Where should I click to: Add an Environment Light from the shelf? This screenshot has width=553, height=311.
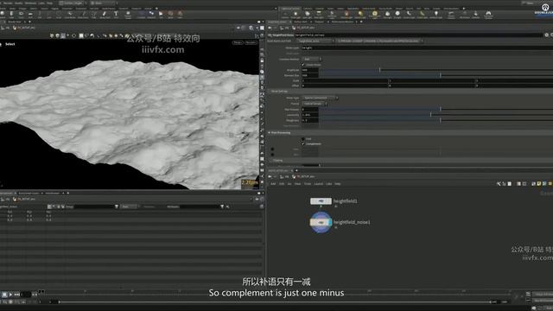[x=374, y=14]
